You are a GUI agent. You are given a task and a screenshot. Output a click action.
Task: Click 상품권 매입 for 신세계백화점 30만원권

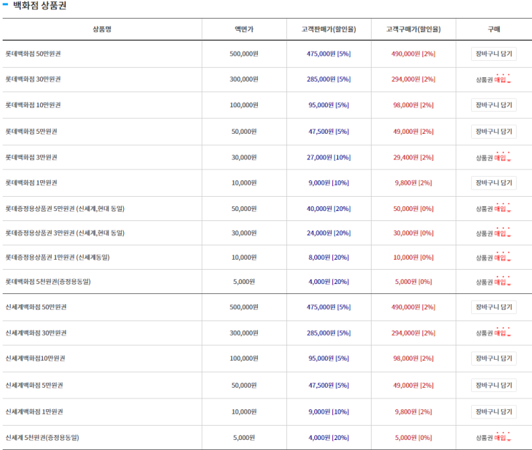point(493,333)
